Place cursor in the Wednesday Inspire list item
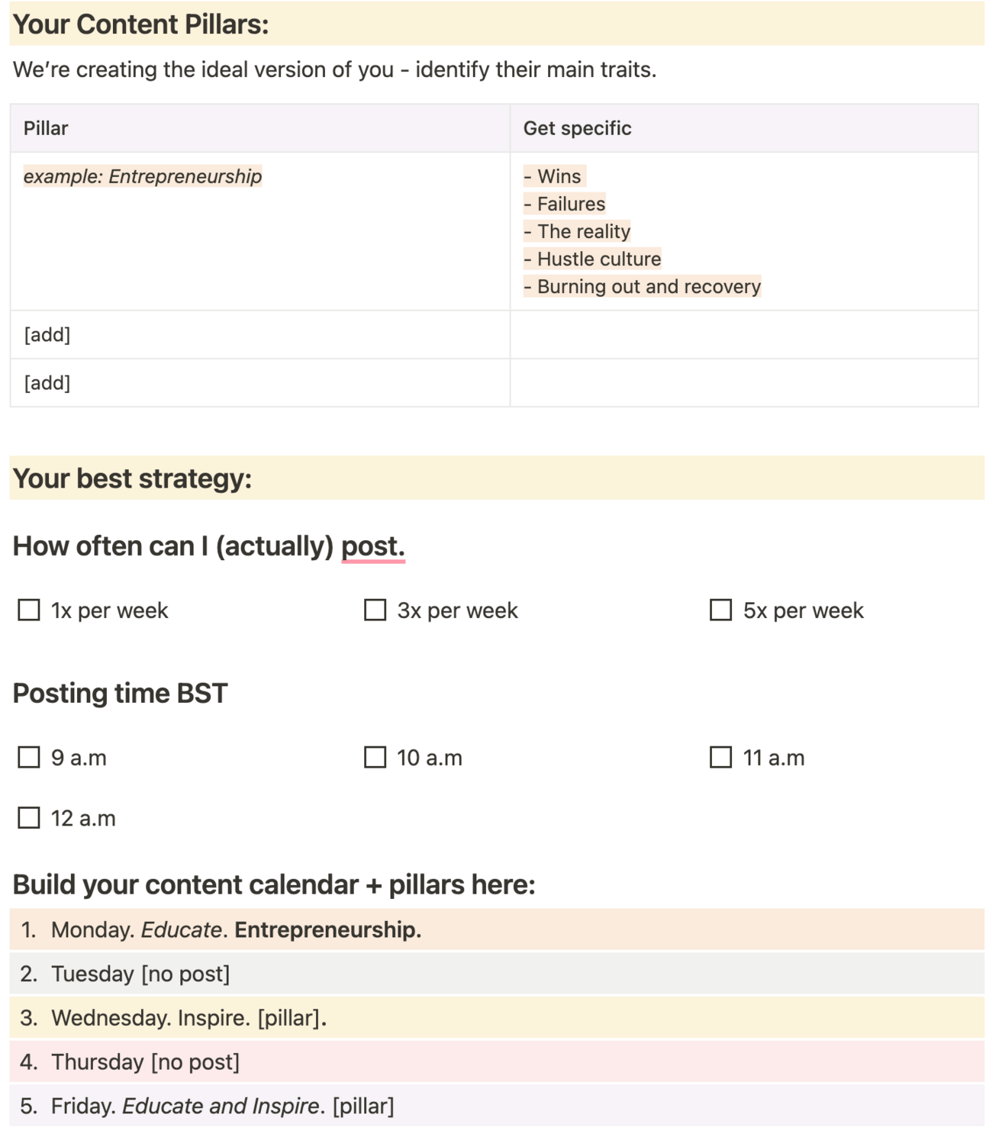986x1137 pixels. (188, 1019)
